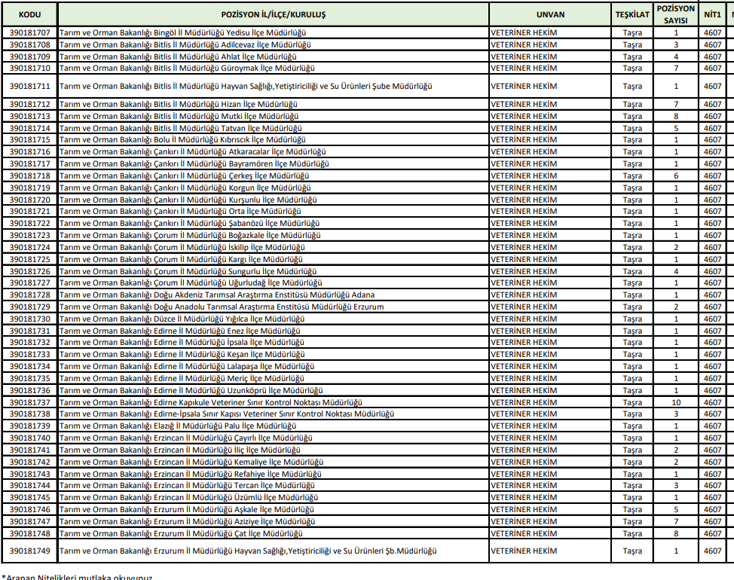The width and height of the screenshot is (734, 580).
Task: Click code 390181708
Action: pos(29,45)
